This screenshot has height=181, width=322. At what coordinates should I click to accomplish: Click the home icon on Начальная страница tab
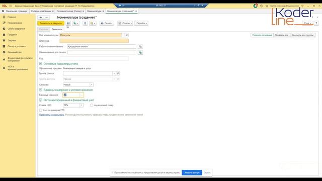(3, 11)
